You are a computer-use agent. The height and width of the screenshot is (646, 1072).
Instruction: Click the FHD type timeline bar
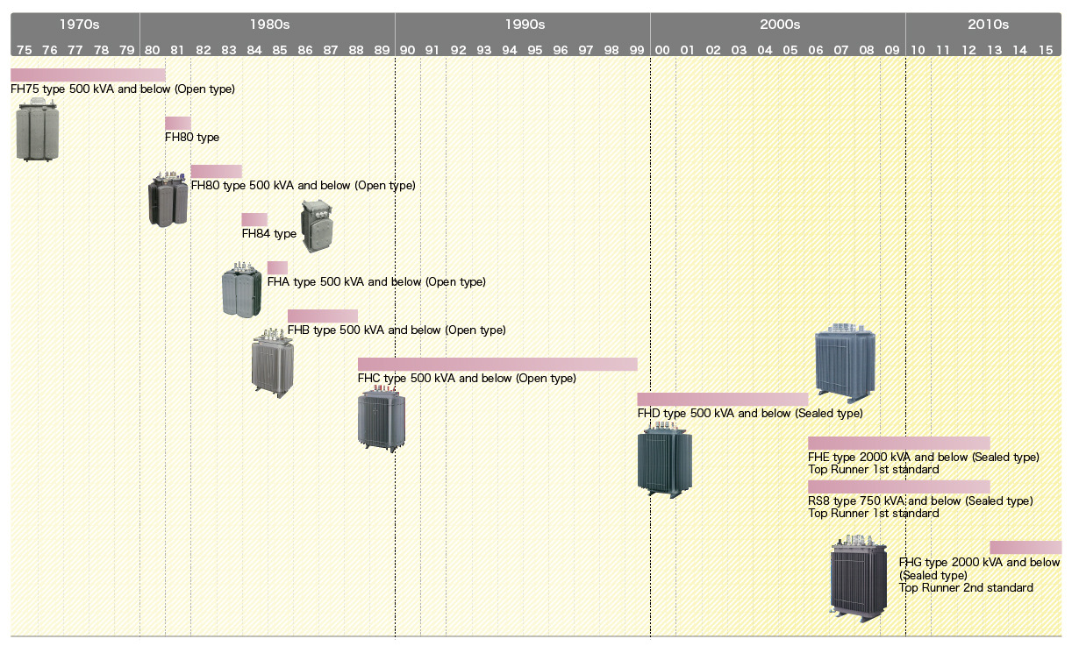click(x=722, y=399)
